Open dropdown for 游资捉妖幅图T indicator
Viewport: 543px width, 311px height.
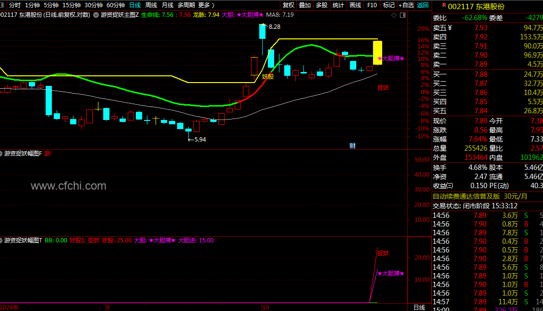(x=1, y=240)
